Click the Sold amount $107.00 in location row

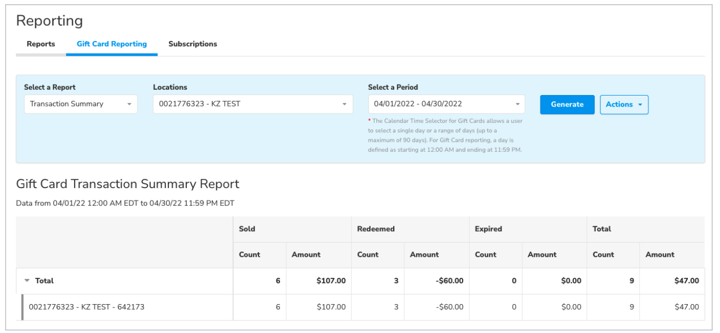[331, 307]
